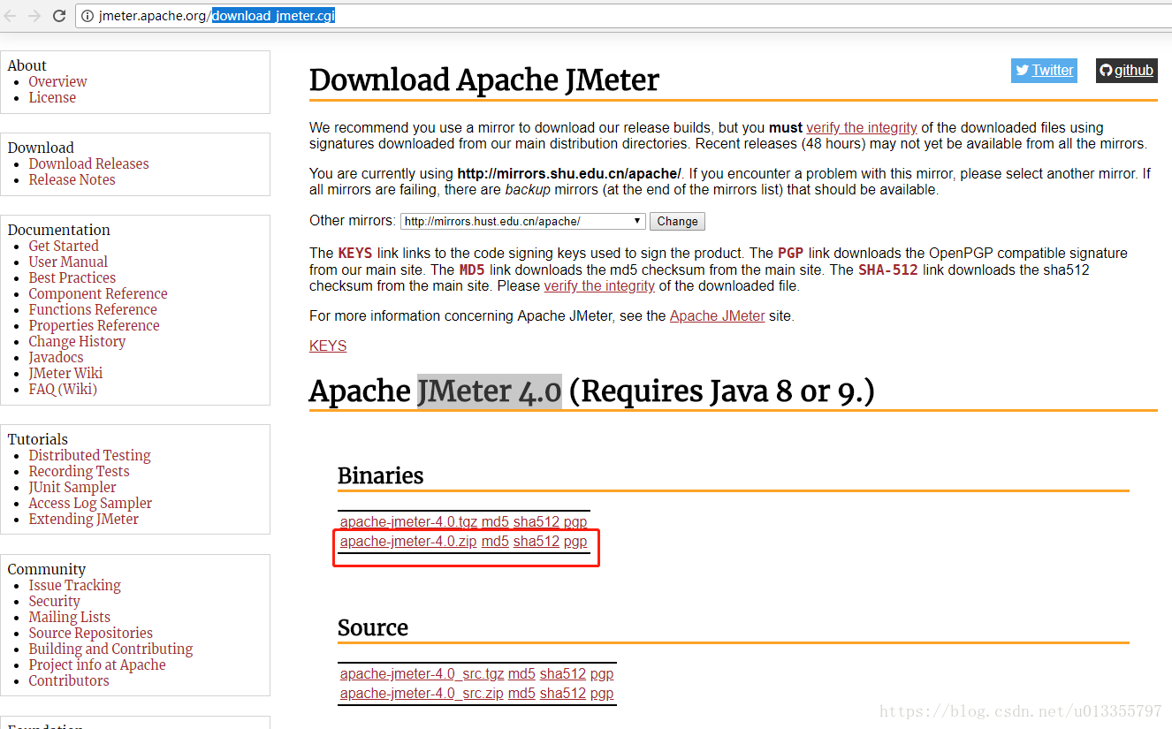The image size is (1172, 729).
Task: Download apache-jmeter-4.0.zip binary
Action: (408, 541)
